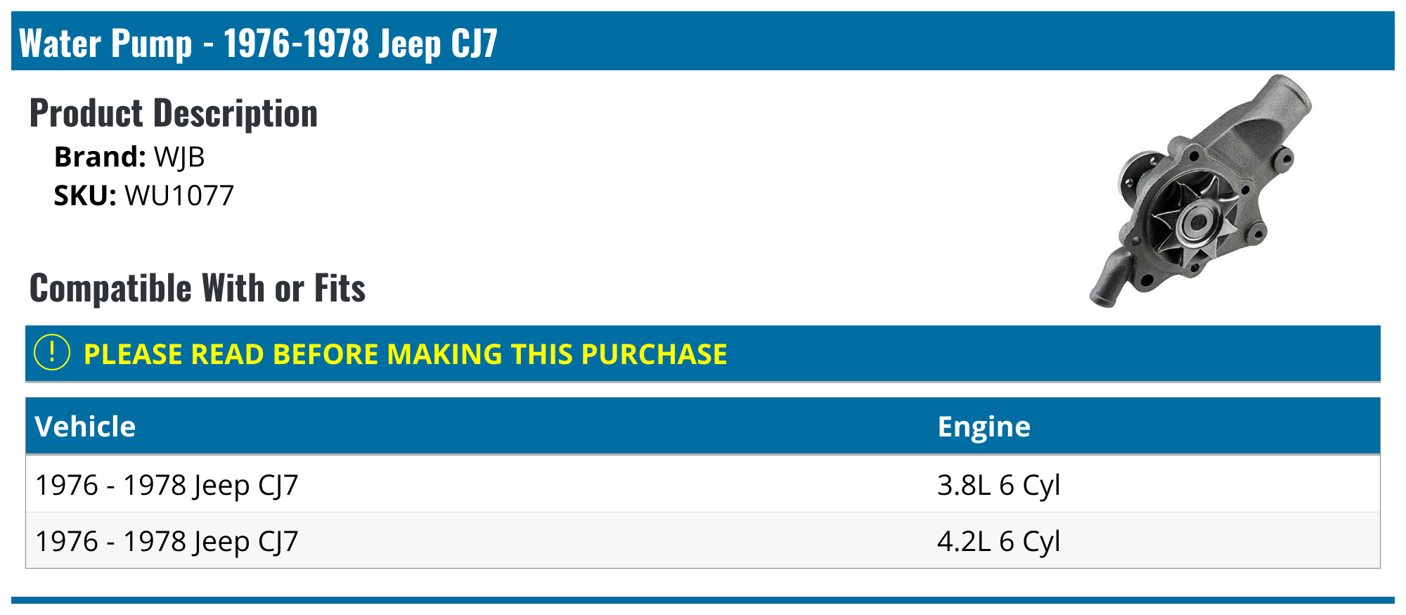Click the yellow exclamation warning icon

pyautogui.click(x=52, y=353)
